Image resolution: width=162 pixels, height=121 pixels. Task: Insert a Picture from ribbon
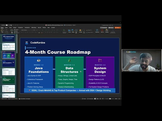click(x=69, y=31)
